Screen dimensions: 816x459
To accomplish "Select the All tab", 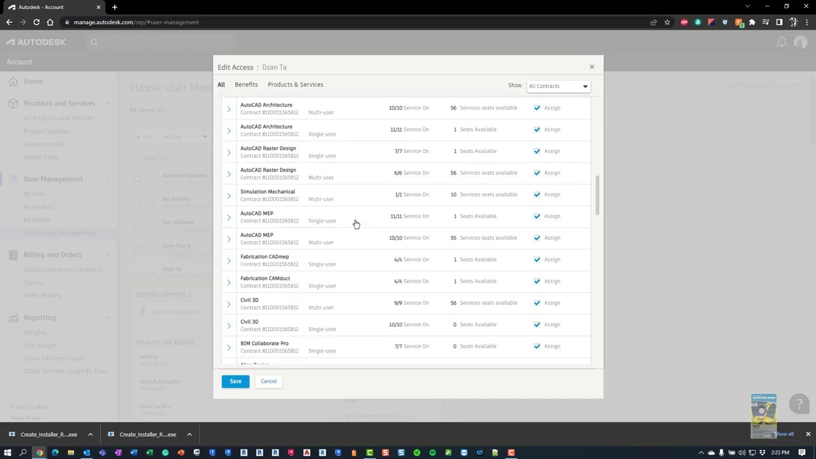I will pos(221,85).
